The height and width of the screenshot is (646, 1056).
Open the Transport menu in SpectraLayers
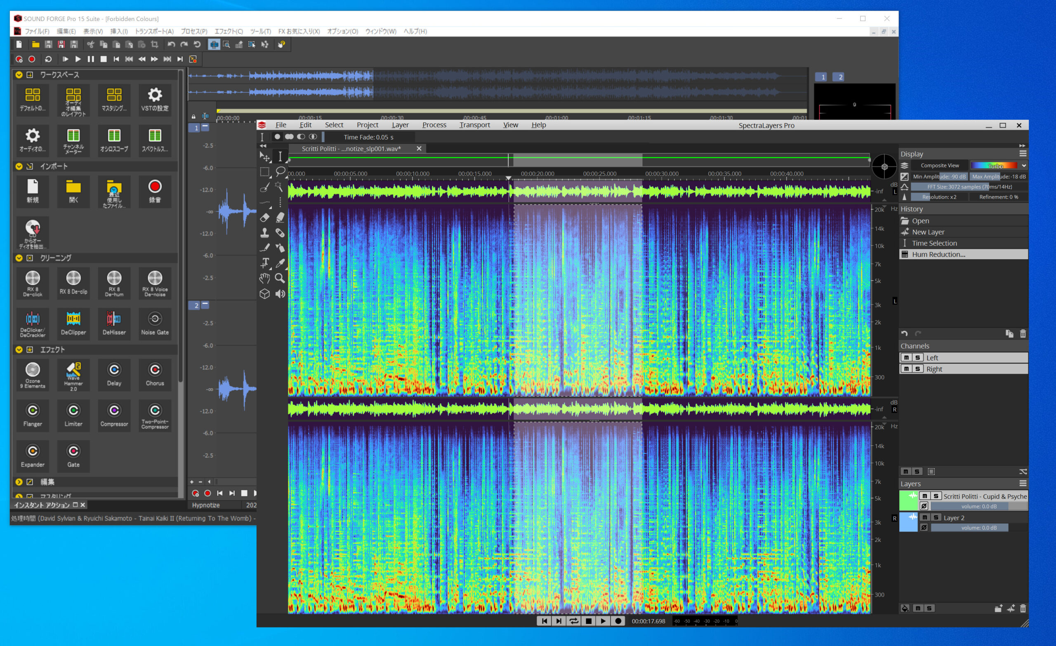click(474, 124)
